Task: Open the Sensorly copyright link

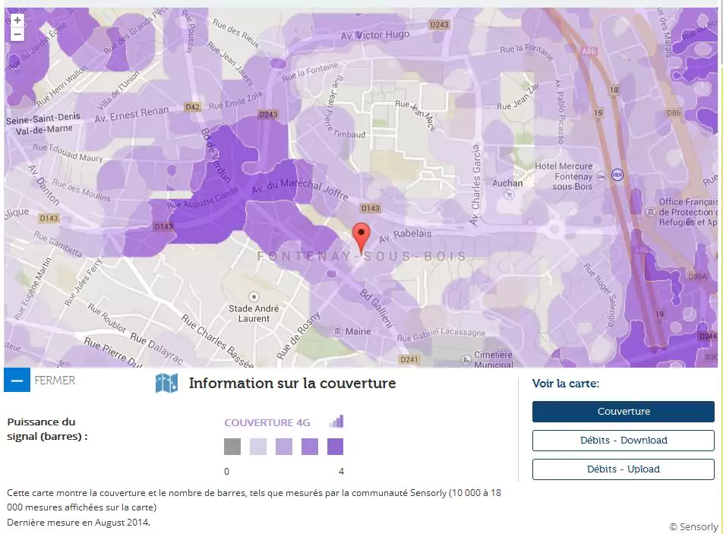Action: click(693, 526)
